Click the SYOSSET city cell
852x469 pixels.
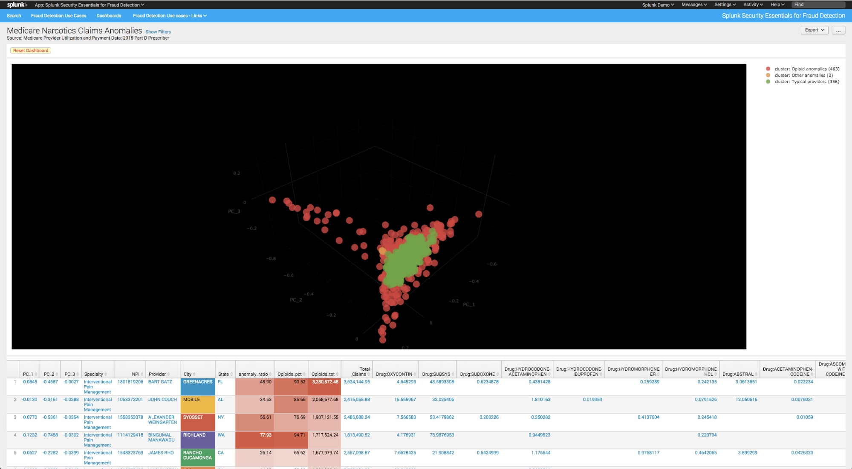point(198,423)
